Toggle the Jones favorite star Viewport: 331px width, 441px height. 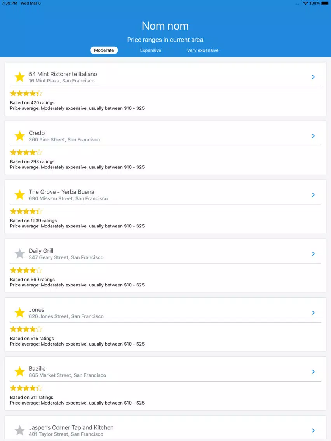20,313
